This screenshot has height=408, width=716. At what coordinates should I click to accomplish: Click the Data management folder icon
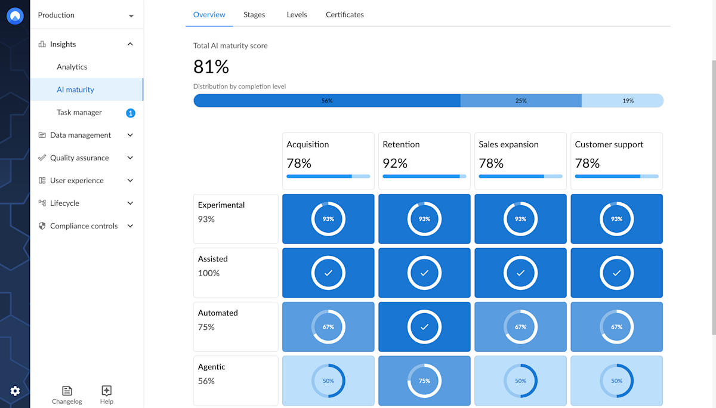[41, 135]
